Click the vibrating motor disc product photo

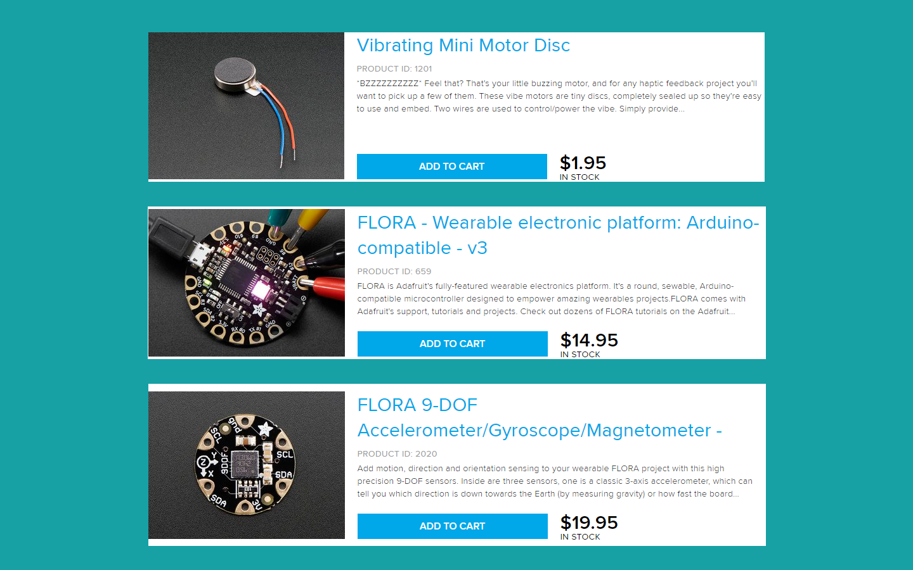click(x=246, y=106)
